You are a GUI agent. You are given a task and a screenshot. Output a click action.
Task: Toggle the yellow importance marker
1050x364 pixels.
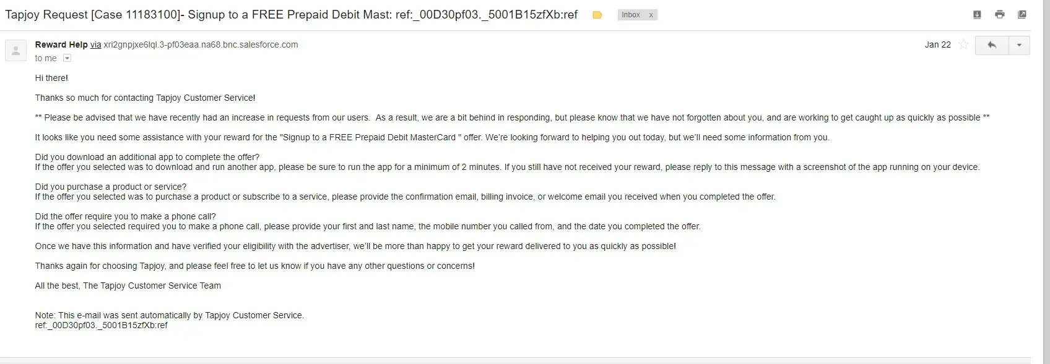pyautogui.click(x=597, y=15)
